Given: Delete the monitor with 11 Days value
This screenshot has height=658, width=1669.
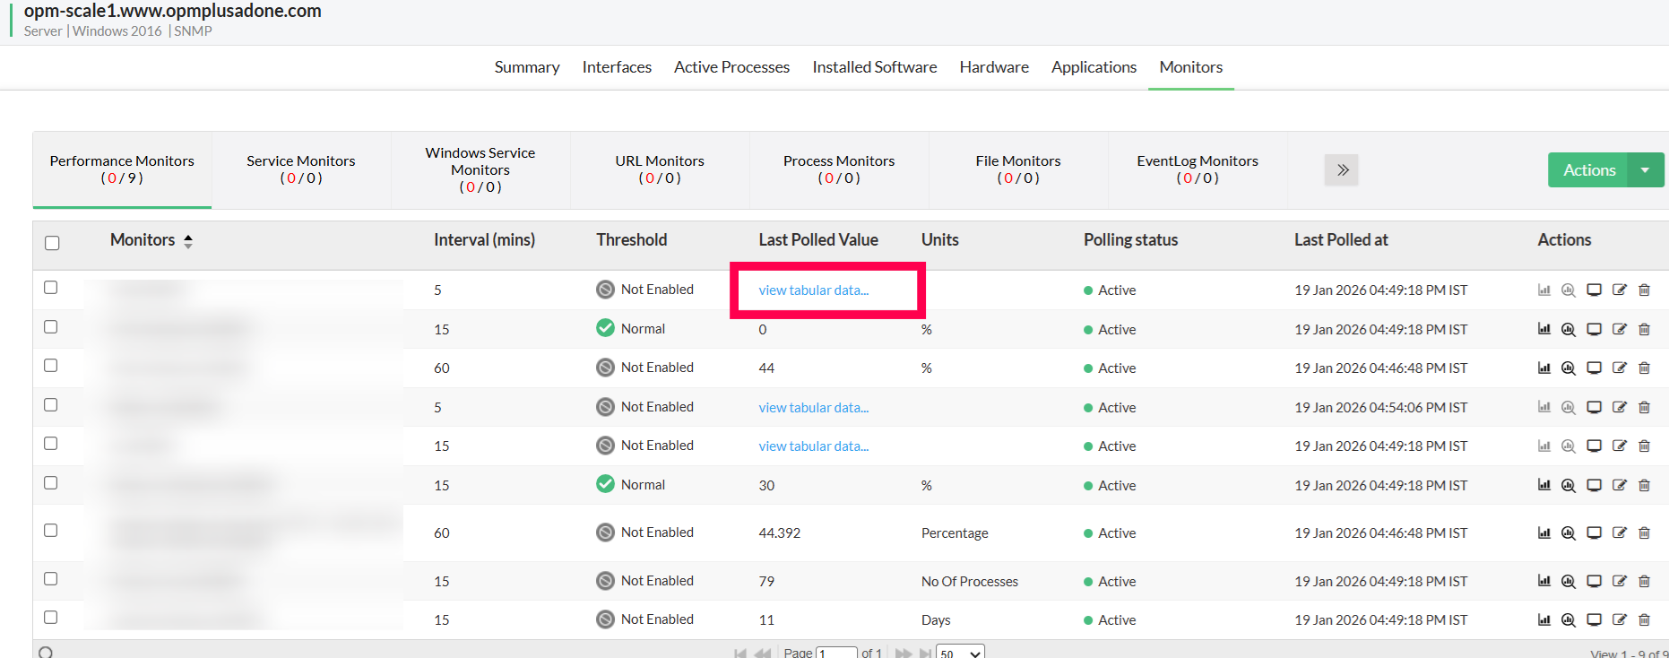Looking at the screenshot, I should click(1644, 619).
